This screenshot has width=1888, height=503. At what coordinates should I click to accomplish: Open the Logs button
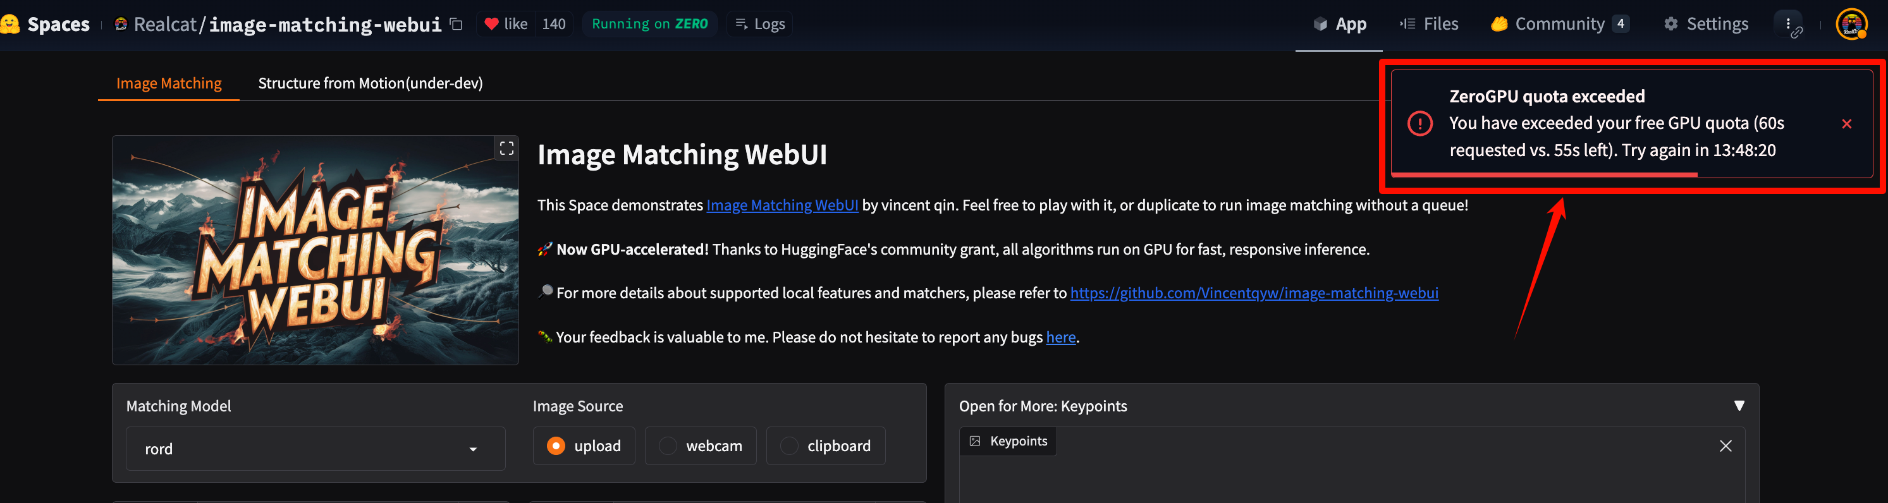pyautogui.click(x=759, y=24)
